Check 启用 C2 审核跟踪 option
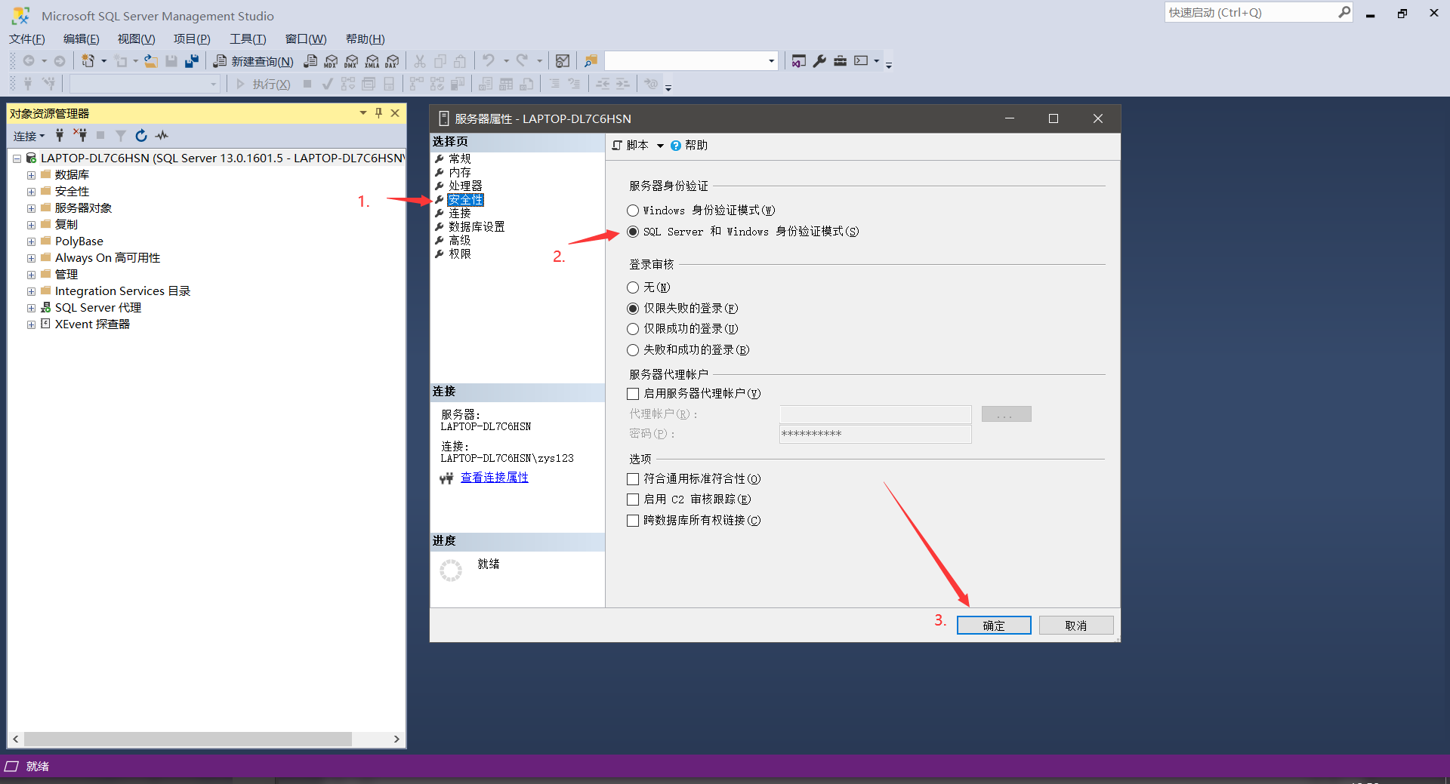 633,500
